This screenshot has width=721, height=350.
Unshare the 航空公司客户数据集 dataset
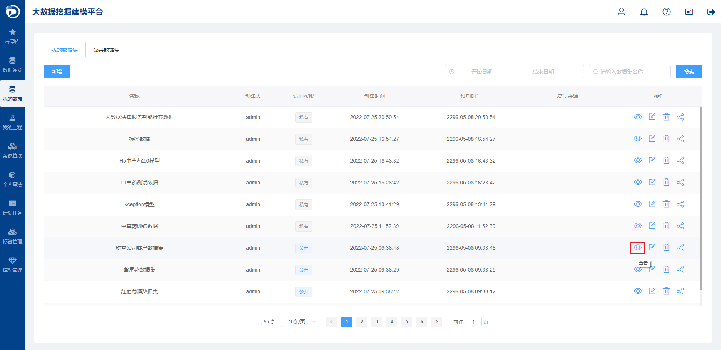[680, 247]
